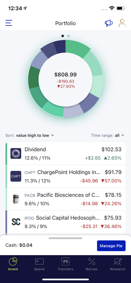Image resolution: width=131 pixels, height=283 pixels.
Task: Tap the Social Capital SC logo
Action: coord(16,222)
